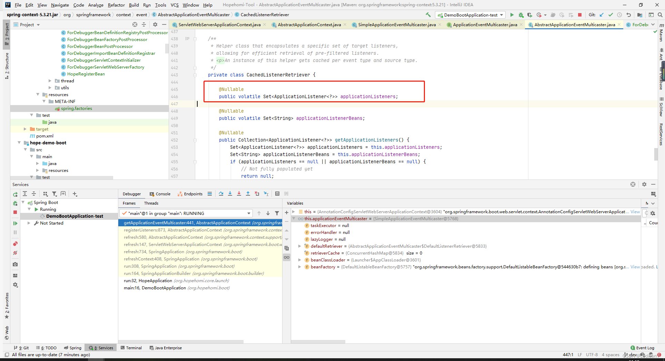Open thread selector main@1 dropdown

186,213
